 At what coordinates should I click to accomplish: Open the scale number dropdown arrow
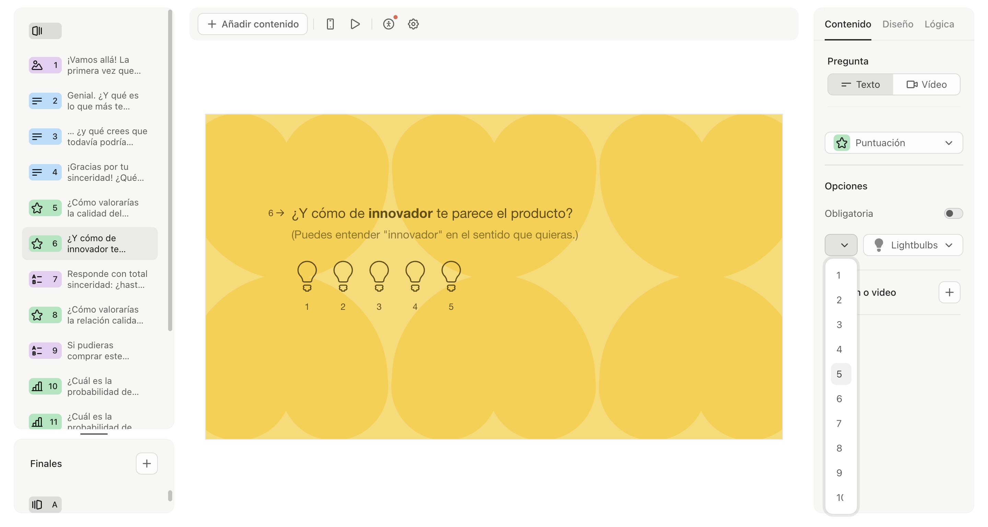click(842, 245)
